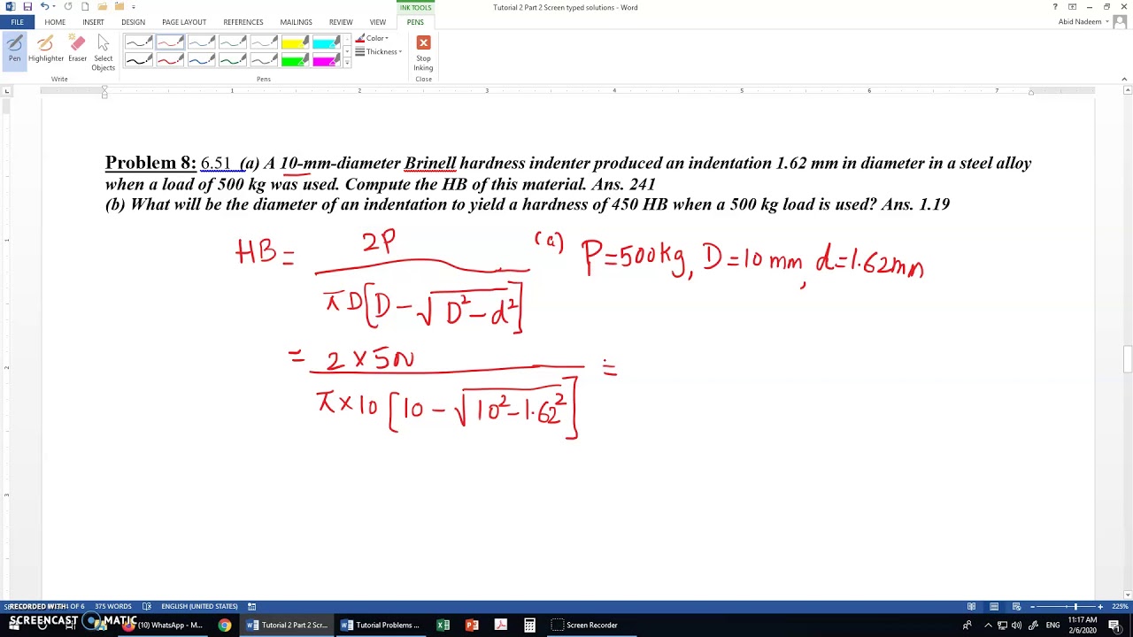Switch to the INSERT tab
The width and height of the screenshot is (1133, 637).
point(93,22)
